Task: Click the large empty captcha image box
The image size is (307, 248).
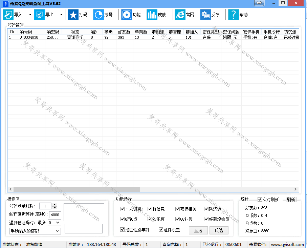Action: 84,212
